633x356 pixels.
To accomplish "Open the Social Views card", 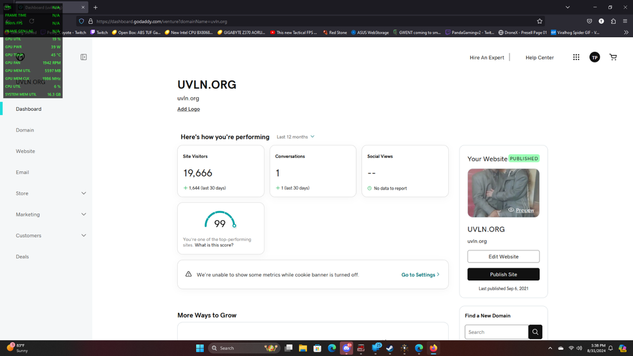I will 405,171.
